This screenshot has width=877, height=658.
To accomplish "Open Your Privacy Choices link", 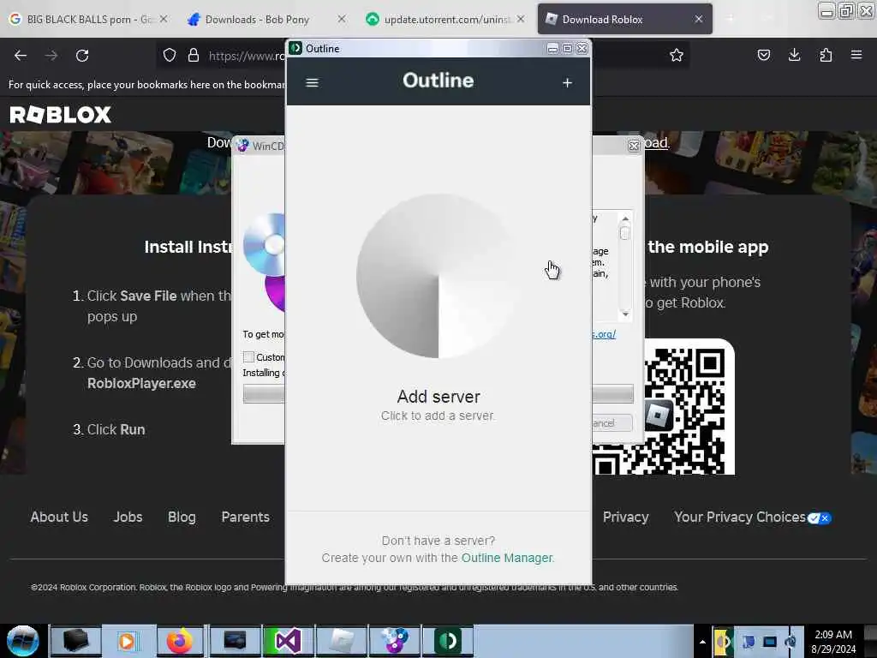I will [x=752, y=517].
